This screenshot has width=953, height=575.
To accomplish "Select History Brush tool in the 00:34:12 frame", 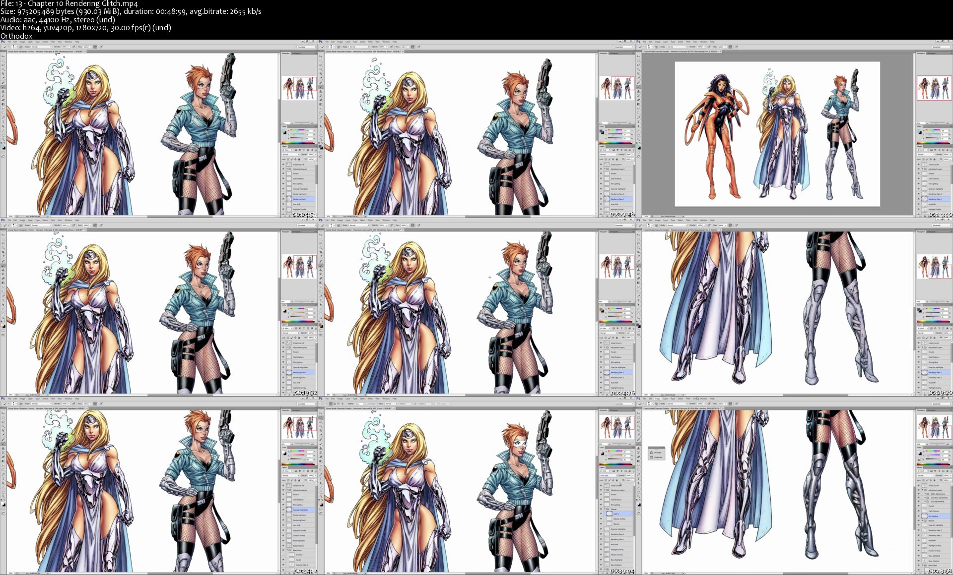I will [3, 453].
